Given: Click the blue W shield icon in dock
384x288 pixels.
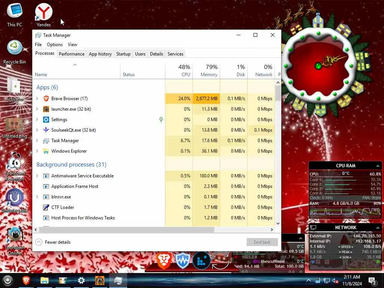Looking at the screenshot, I should point(183,261).
